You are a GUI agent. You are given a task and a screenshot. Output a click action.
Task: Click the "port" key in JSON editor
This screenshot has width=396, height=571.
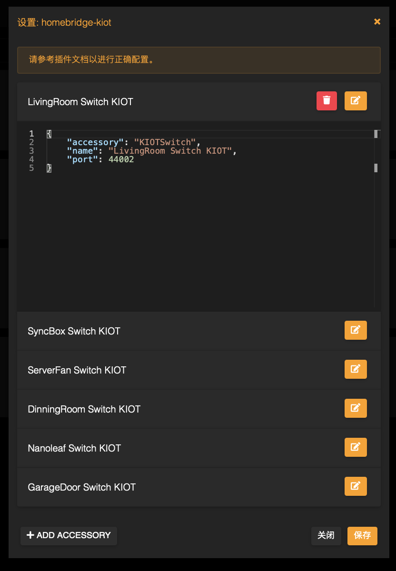82,159
